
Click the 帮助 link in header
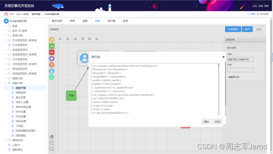coord(266,6)
